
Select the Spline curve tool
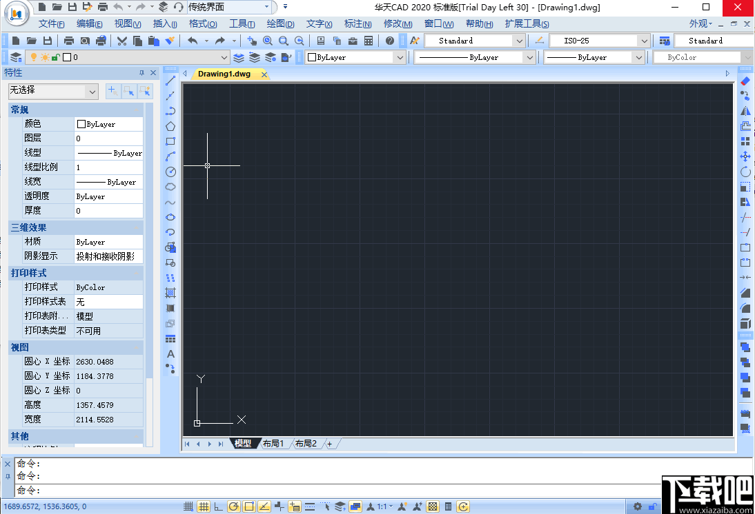[x=170, y=203]
